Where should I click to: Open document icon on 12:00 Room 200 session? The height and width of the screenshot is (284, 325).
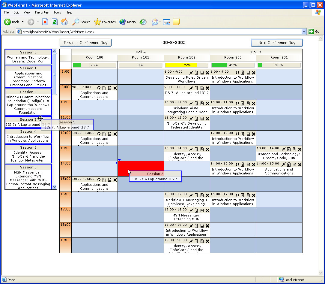(248, 134)
